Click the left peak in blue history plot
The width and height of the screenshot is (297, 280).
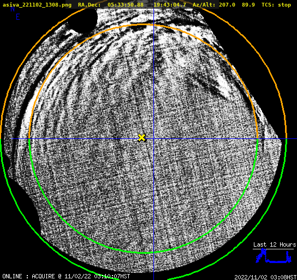(263, 252)
